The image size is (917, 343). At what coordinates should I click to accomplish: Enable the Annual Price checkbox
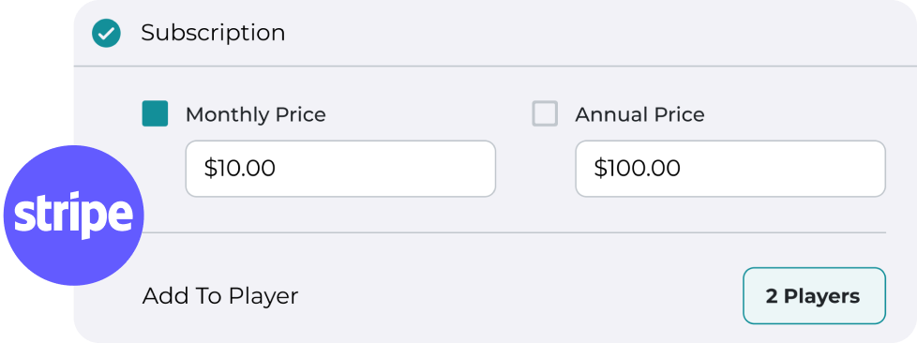pos(545,114)
